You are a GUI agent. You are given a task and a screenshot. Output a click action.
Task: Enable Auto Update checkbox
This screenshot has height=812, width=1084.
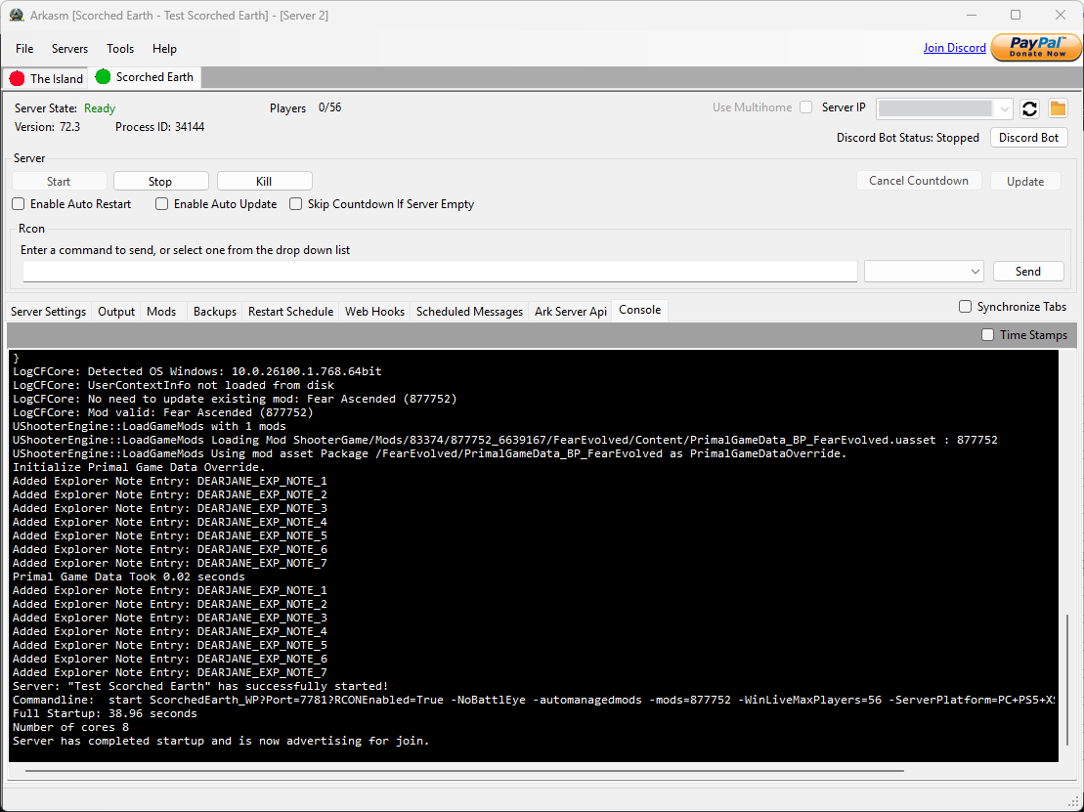(x=162, y=204)
